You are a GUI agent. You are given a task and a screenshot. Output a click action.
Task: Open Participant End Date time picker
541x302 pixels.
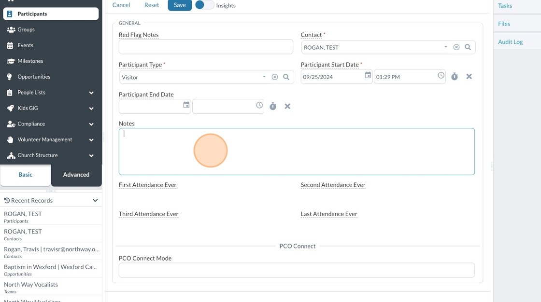click(259, 105)
